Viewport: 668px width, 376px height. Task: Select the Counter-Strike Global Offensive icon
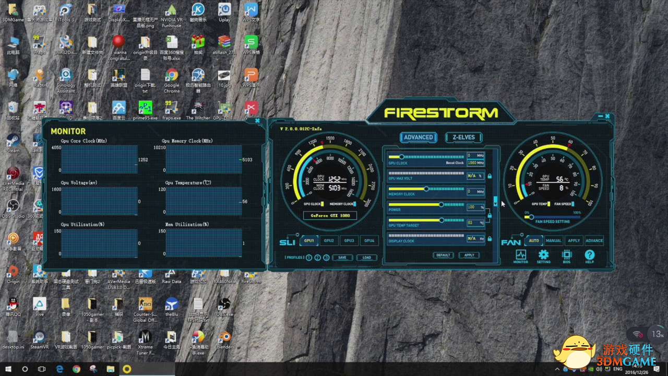click(x=145, y=310)
